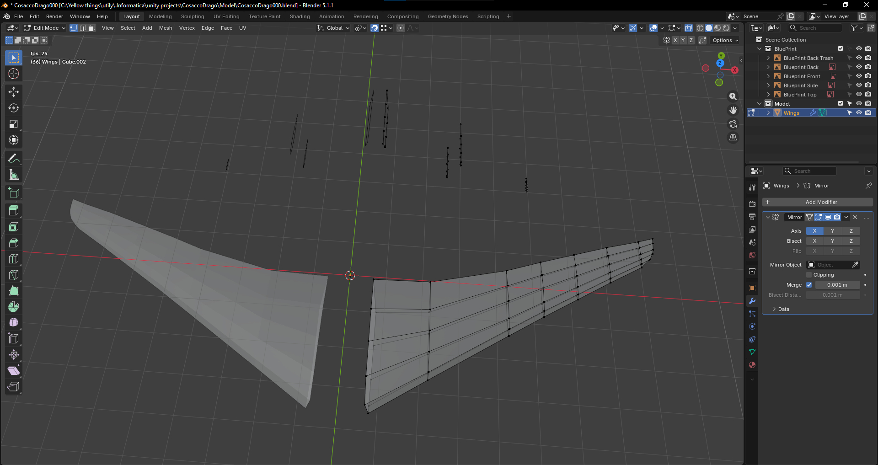Click the outliner Search field
Screen dimensions: 878x465
click(815, 28)
